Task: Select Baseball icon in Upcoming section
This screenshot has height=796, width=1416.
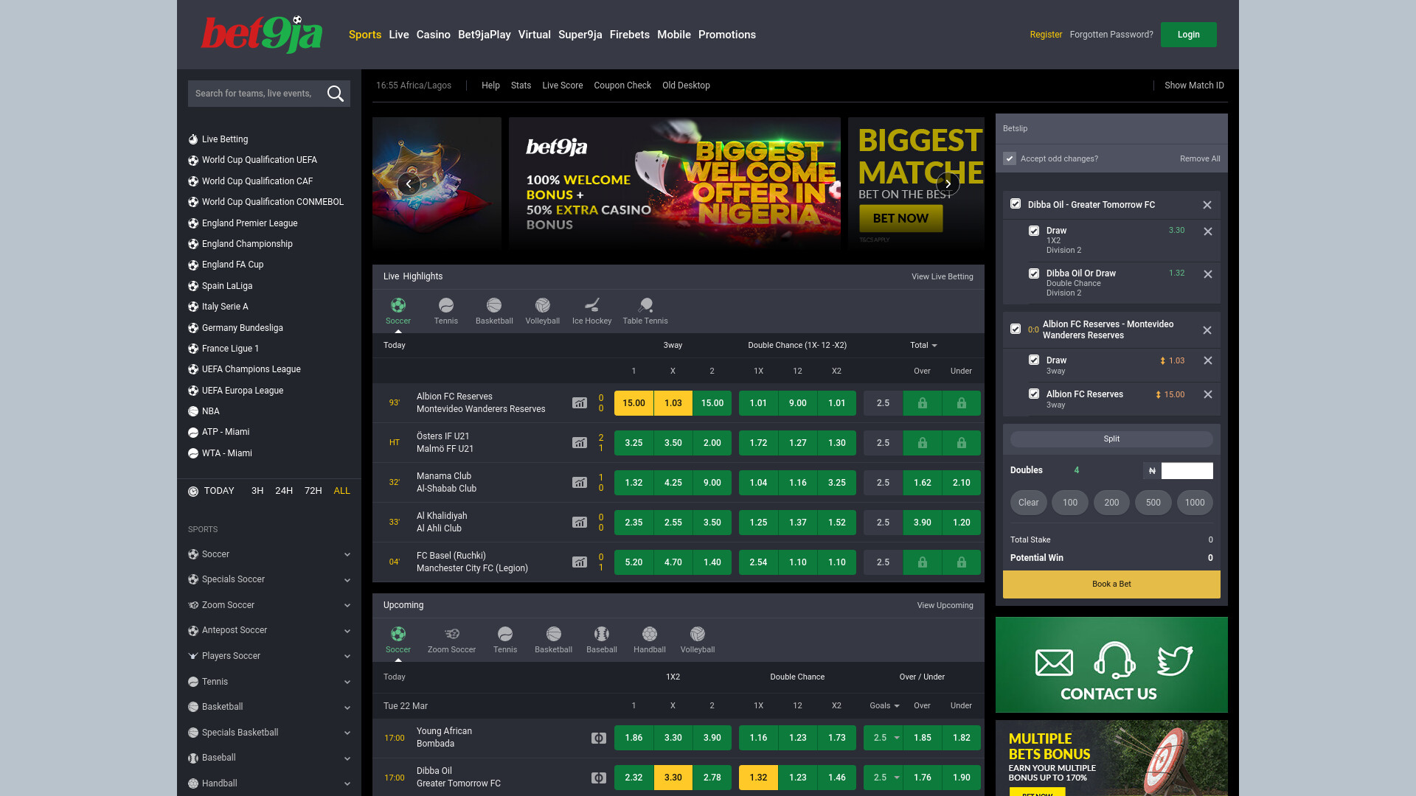Action: coord(602,634)
